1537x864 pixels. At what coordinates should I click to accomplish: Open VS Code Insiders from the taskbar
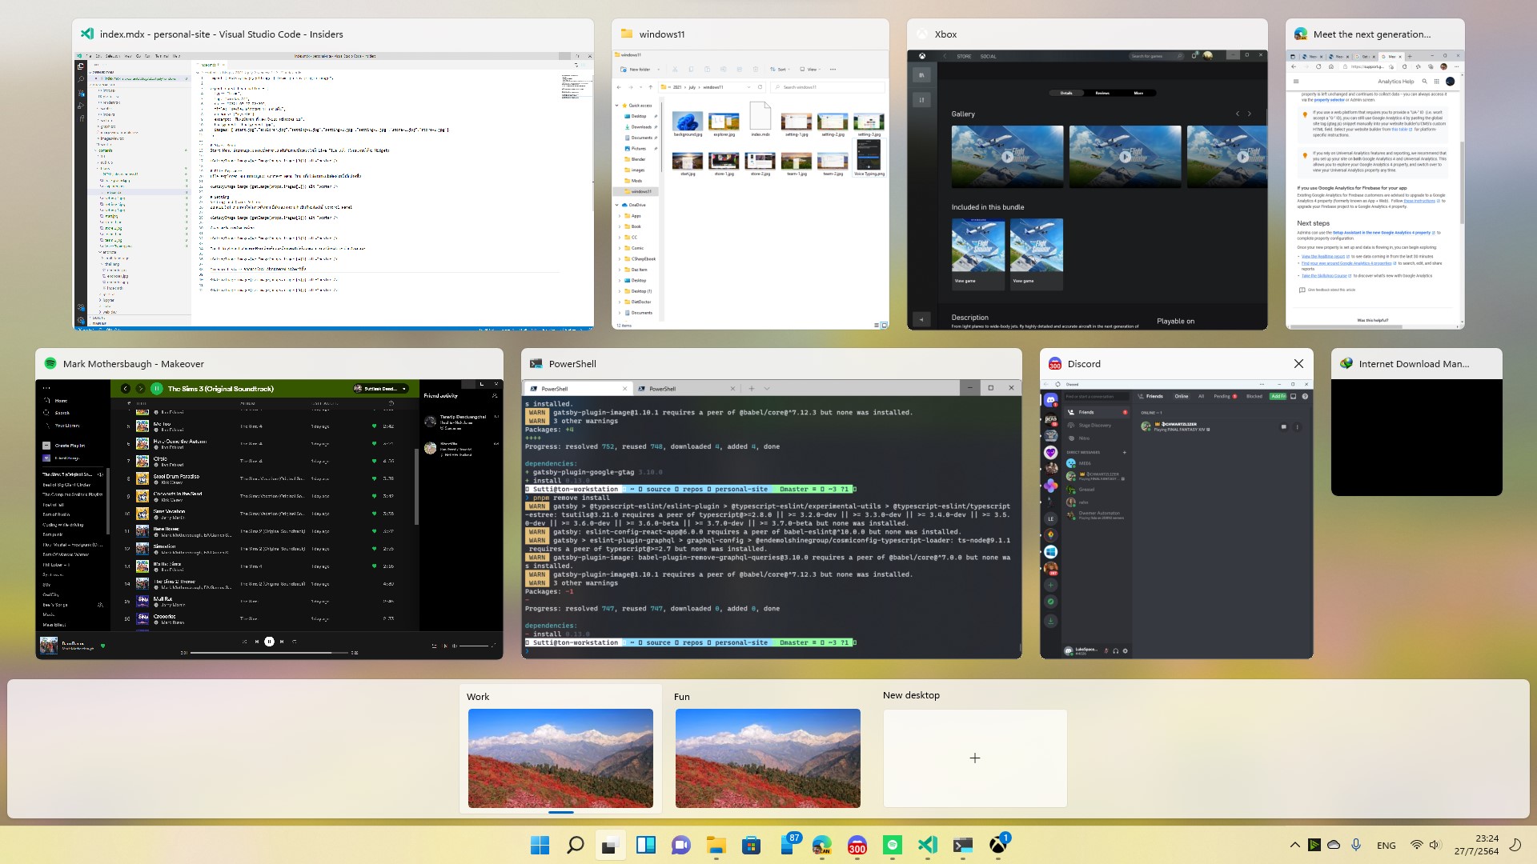(928, 845)
